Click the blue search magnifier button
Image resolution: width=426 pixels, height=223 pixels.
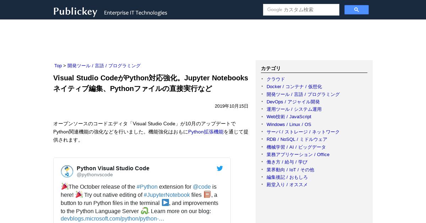click(356, 10)
